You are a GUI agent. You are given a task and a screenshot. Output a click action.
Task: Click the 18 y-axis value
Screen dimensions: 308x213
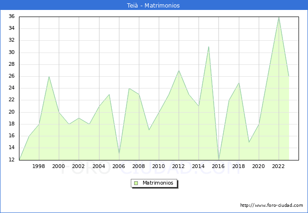[x=11, y=124]
